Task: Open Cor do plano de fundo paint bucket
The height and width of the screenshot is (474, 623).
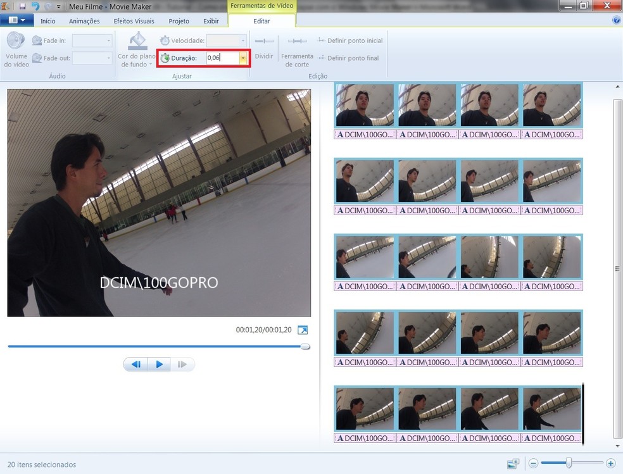Action: pos(137,41)
